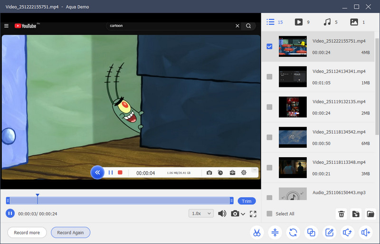Open the recordings folder icon
Screen dimensions: 380x244
pos(370,214)
